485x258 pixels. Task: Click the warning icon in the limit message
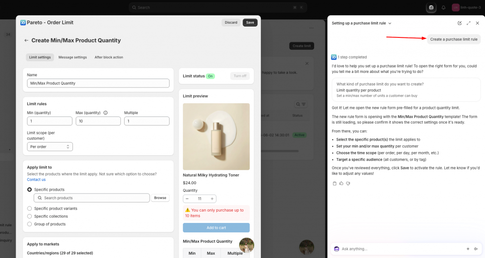pos(188,210)
